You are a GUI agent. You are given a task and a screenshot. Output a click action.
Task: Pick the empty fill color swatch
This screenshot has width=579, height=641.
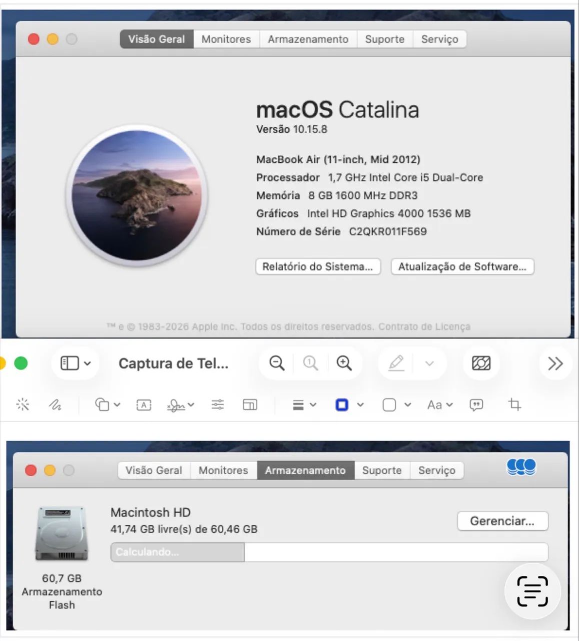[389, 405]
